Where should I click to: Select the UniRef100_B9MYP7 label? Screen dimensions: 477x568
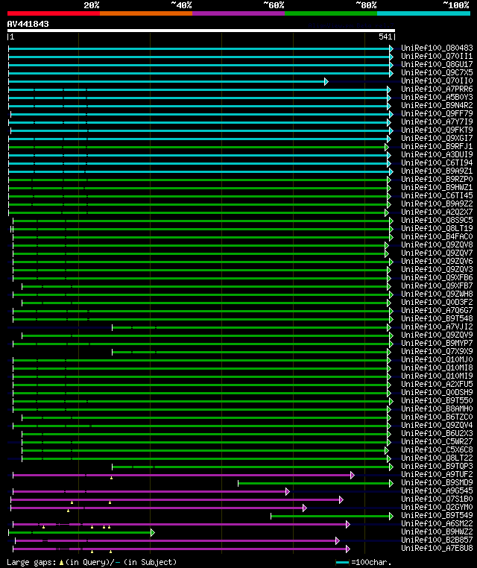(437, 343)
